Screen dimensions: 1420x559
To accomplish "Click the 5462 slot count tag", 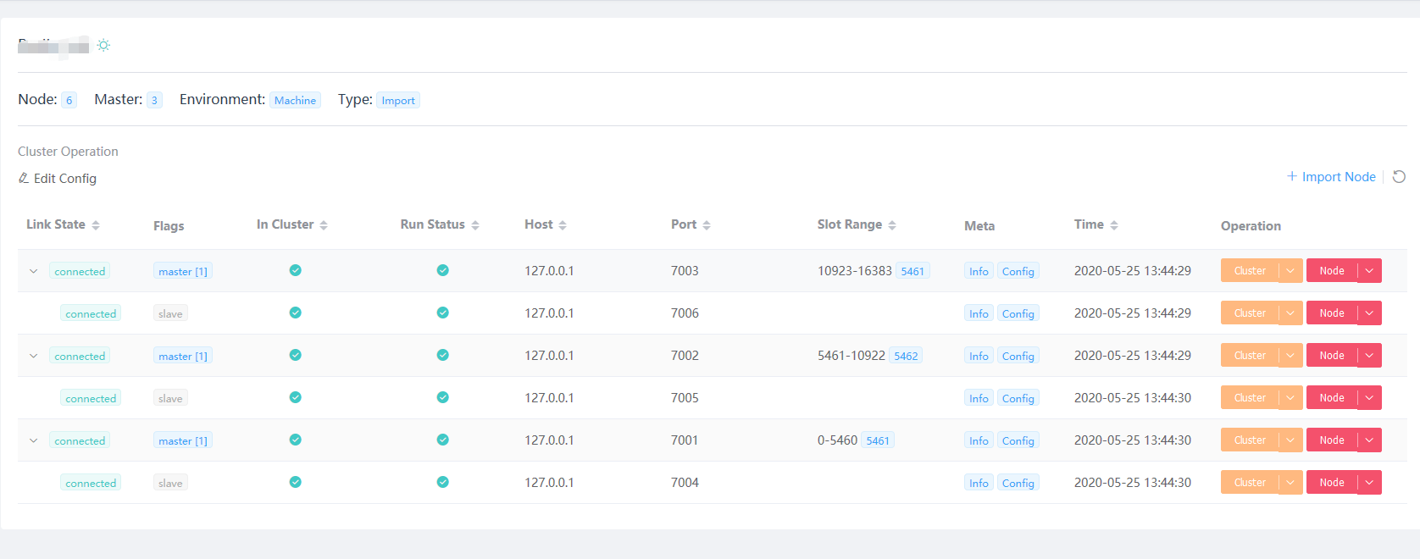I will (x=906, y=356).
